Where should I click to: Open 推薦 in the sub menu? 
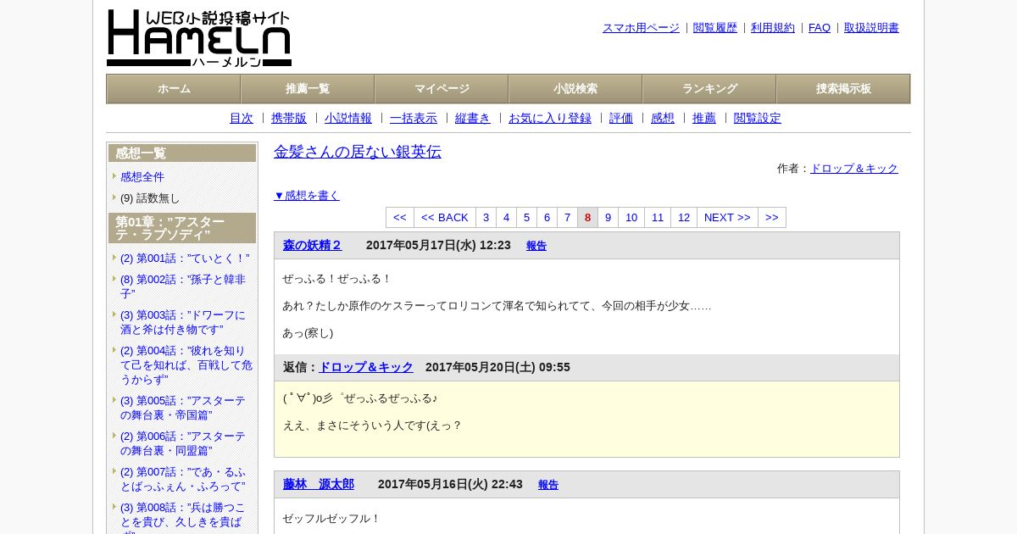pyautogui.click(x=704, y=119)
